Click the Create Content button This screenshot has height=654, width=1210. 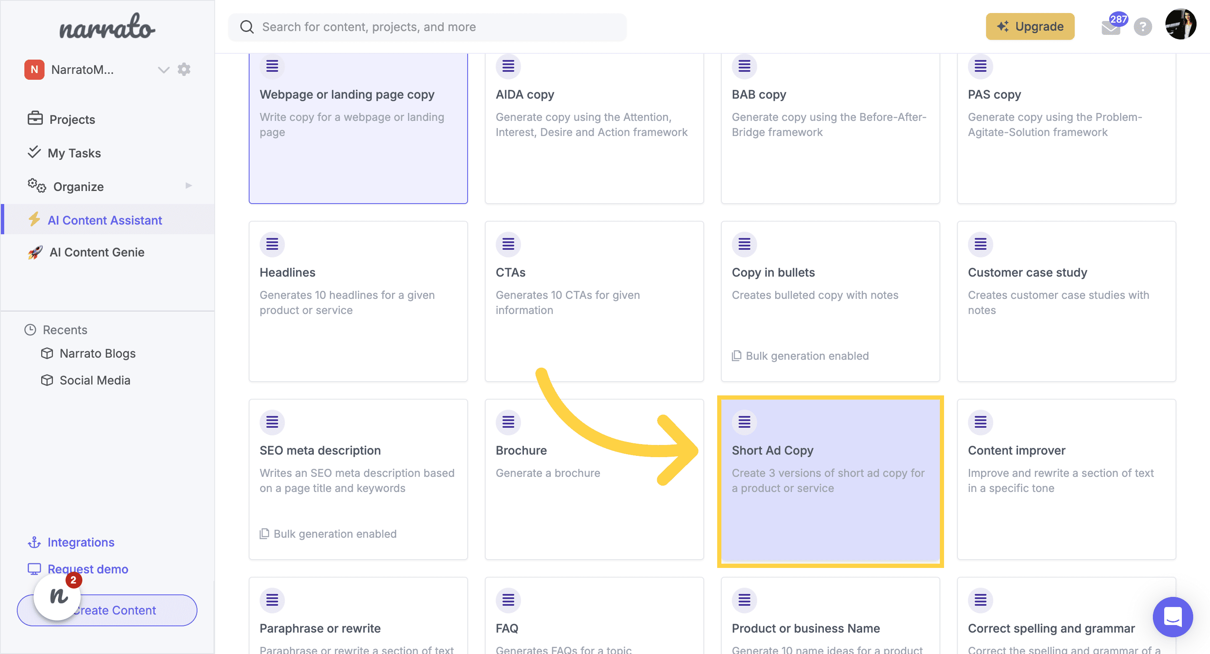tap(107, 610)
